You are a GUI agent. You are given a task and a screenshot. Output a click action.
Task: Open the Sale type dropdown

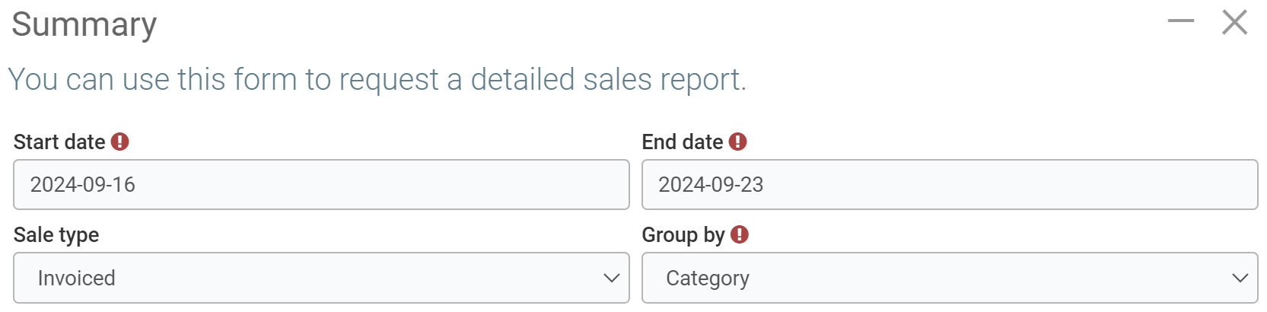pos(321,278)
